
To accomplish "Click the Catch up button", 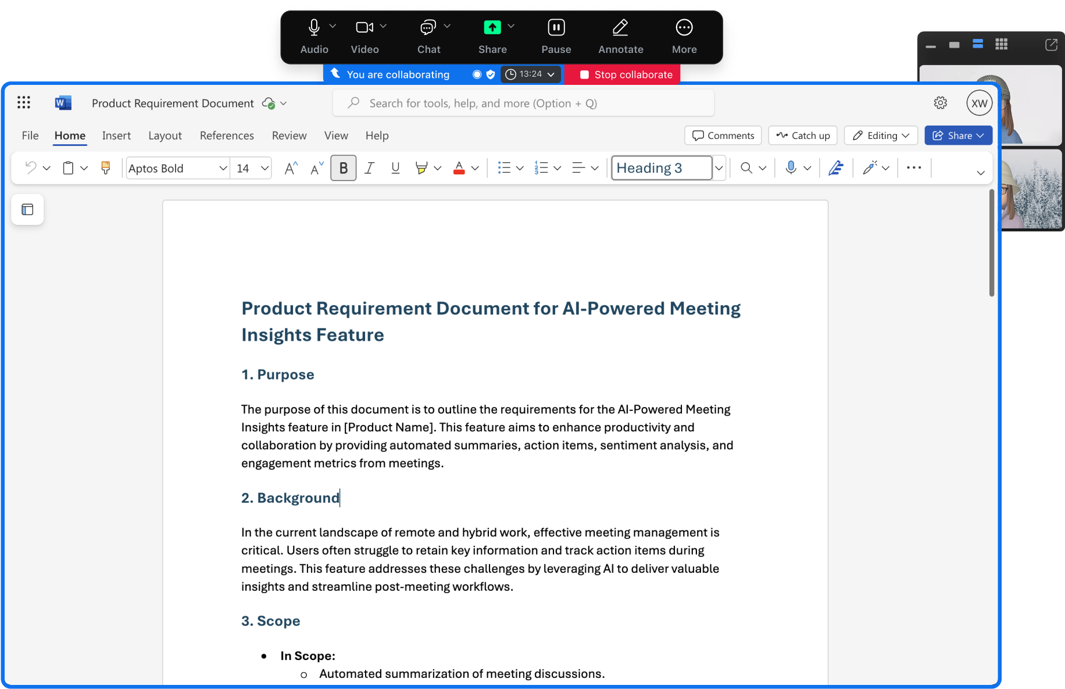I will (x=803, y=135).
